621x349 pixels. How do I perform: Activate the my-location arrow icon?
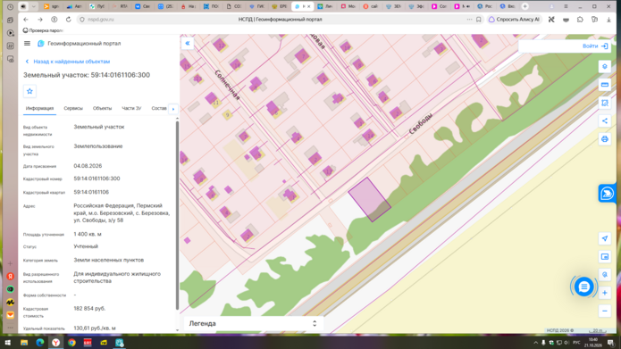pyautogui.click(x=604, y=238)
